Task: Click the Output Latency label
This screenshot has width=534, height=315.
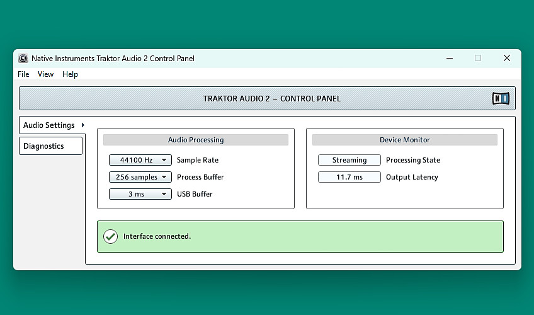Action: tap(412, 177)
